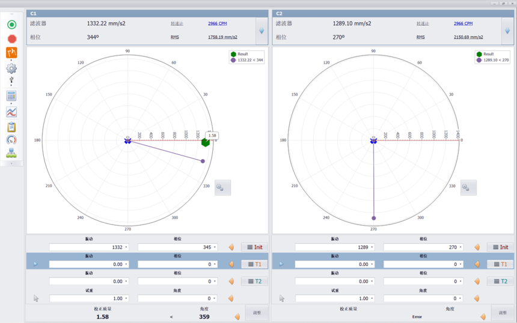Open the trend chart icon in sidebar
Image resolution: width=517 pixels, height=323 pixels.
11,112
